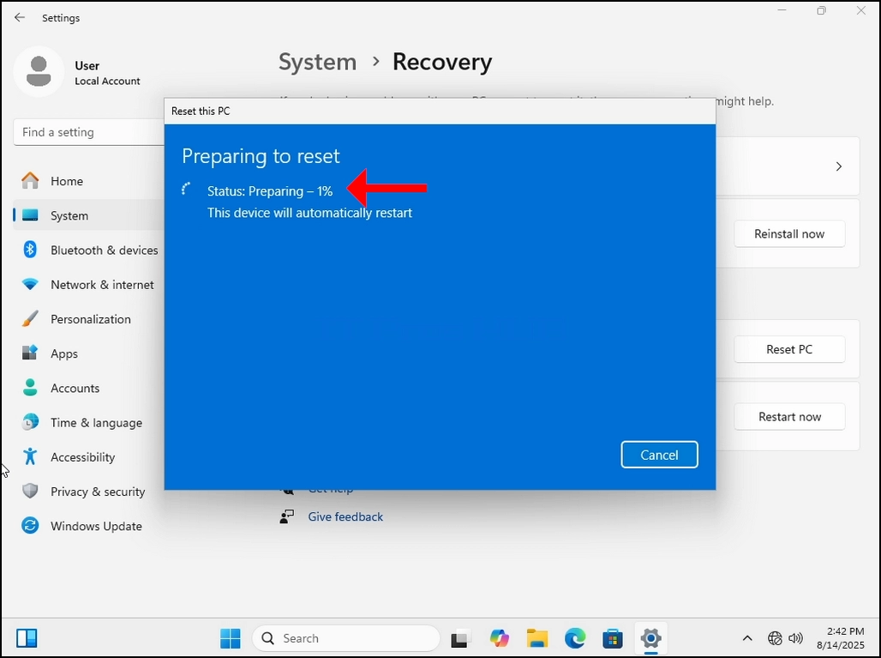
Task: Open the user profile avatar
Action: (x=39, y=72)
